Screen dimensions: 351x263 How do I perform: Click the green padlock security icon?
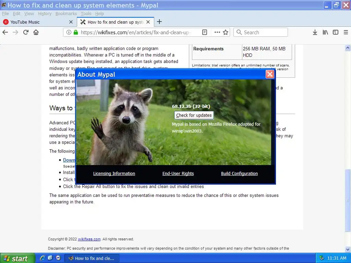[76, 33]
